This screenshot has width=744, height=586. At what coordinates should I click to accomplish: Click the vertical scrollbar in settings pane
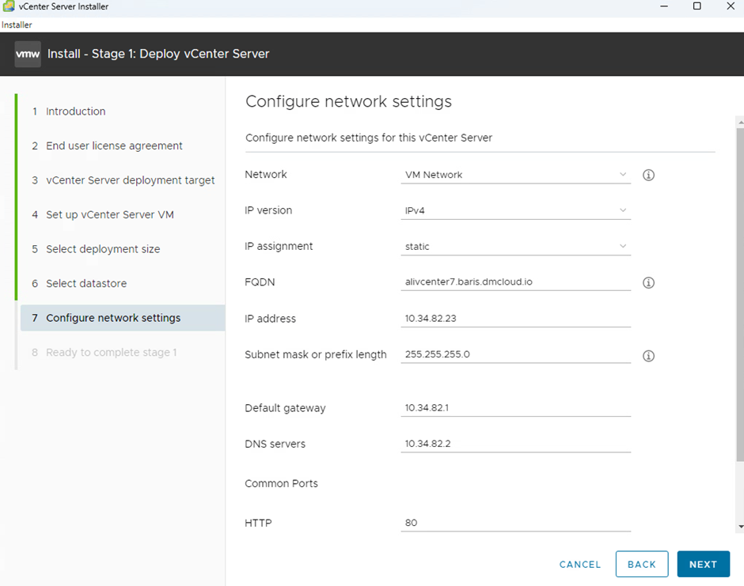739,293
